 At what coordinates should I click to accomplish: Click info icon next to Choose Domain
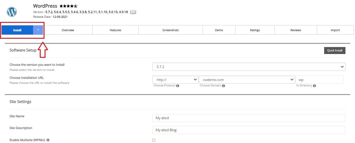click(223, 86)
